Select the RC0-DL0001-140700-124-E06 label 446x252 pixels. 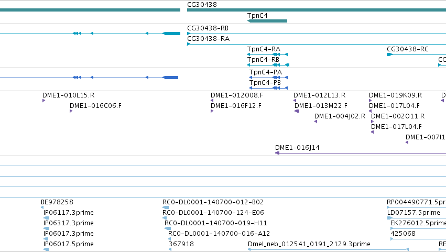click(213, 213)
